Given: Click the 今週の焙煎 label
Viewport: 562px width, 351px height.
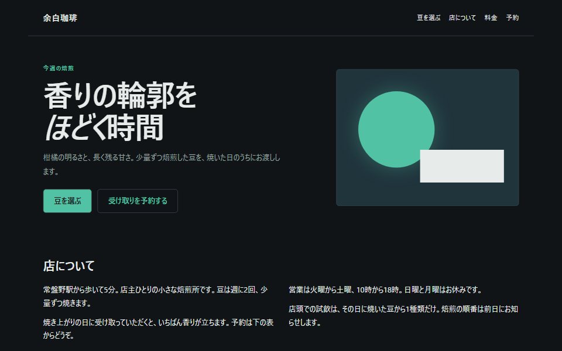Looking at the screenshot, I should click(59, 68).
